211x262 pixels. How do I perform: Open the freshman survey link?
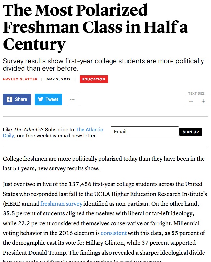coord(61,204)
